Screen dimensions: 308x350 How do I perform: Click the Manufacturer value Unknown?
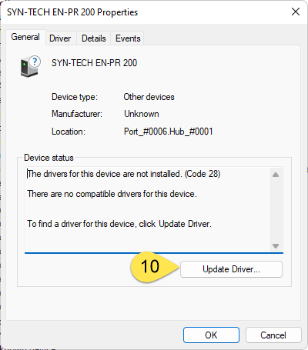click(142, 114)
